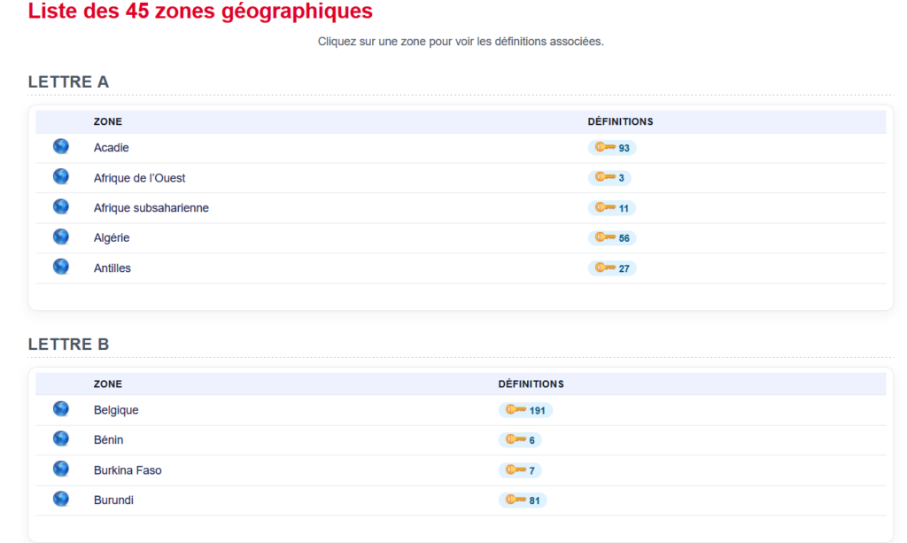Click the key icon badge showing 93
907x543 pixels.
click(x=612, y=147)
